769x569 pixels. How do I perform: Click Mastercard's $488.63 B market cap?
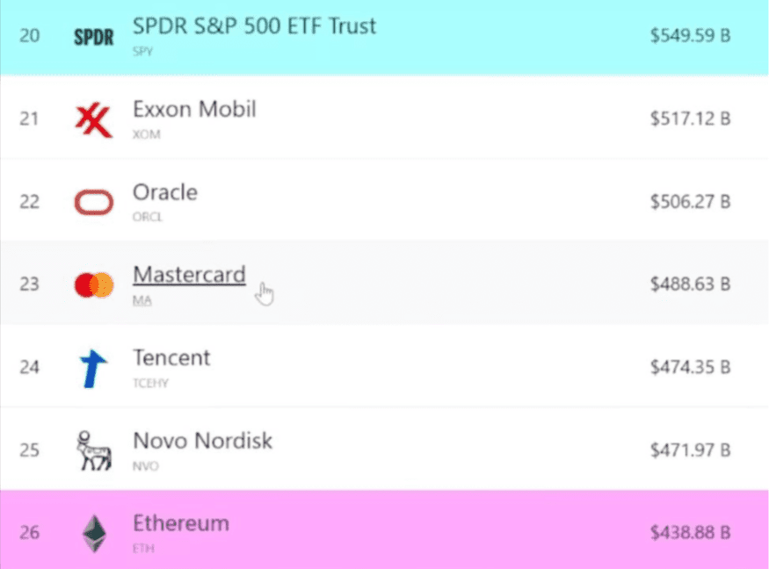pos(690,284)
